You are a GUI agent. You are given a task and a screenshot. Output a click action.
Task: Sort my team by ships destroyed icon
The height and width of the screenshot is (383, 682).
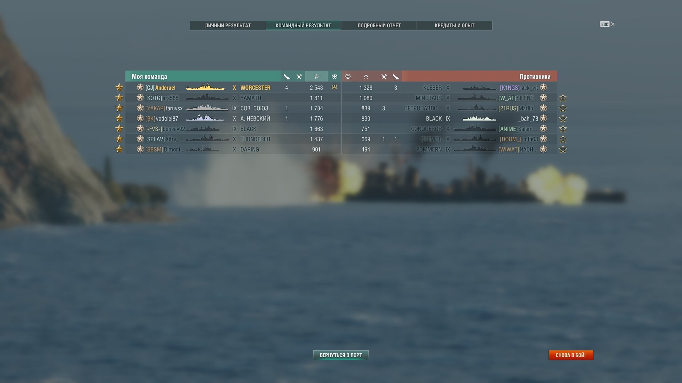(x=287, y=77)
